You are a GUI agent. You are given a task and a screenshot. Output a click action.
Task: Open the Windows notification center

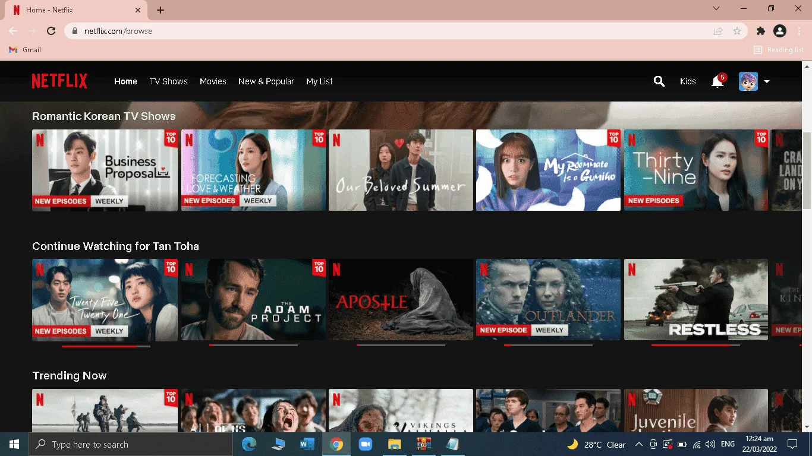[792, 444]
